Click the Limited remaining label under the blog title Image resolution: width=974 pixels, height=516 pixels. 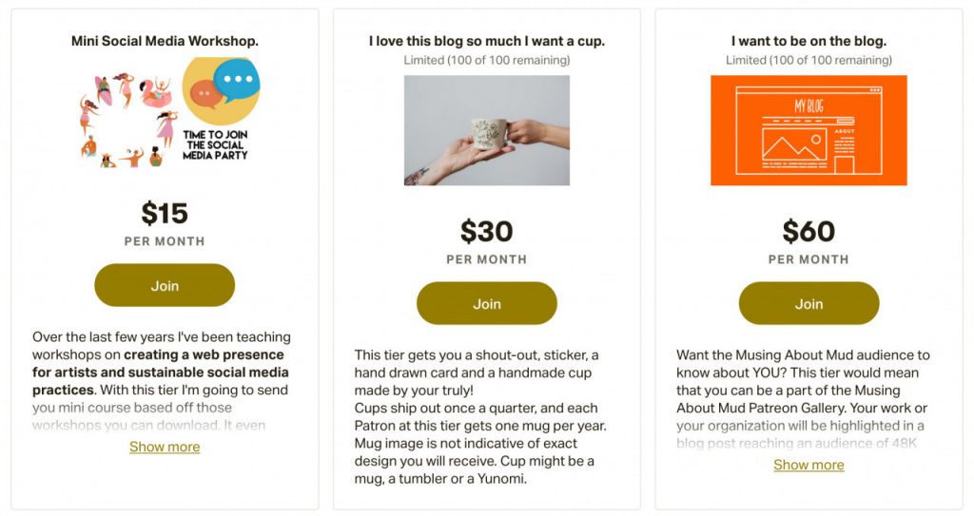(x=808, y=60)
